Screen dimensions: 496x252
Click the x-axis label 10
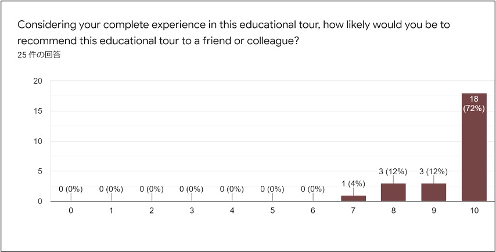[x=474, y=211]
